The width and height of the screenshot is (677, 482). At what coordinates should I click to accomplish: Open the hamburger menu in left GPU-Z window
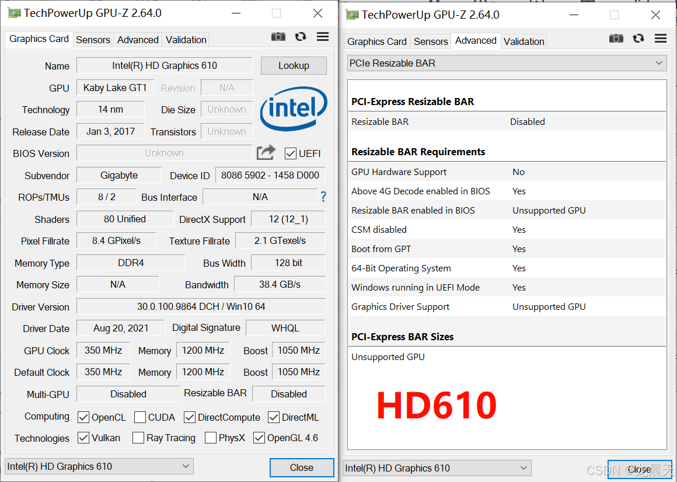(x=323, y=37)
